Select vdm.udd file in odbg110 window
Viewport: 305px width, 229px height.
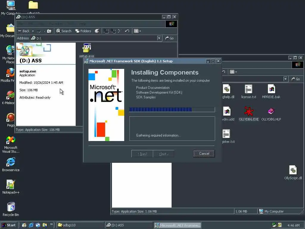[228, 114]
